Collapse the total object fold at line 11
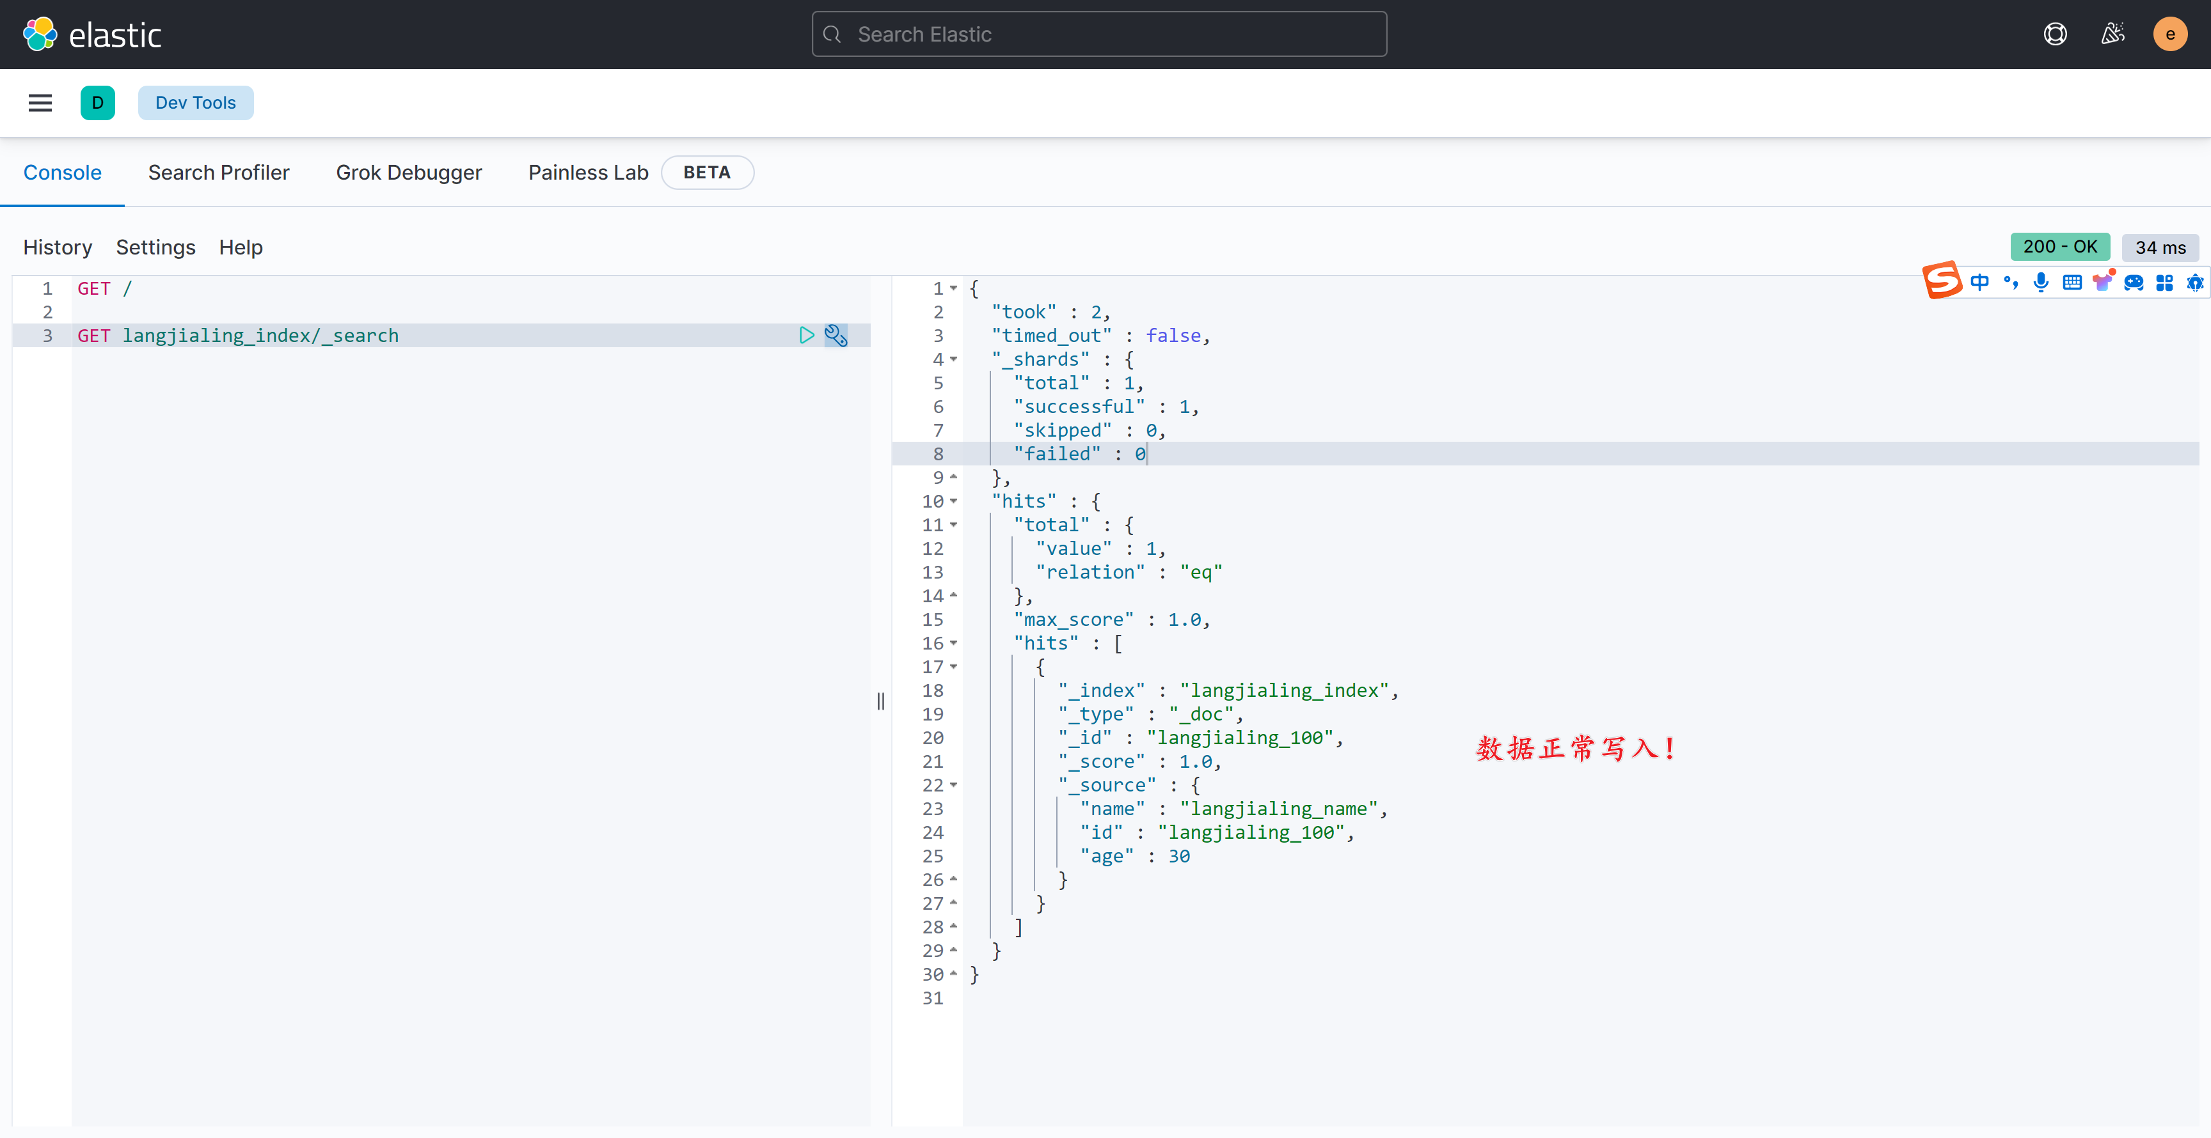Viewport: 2211px width, 1138px height. tap(954, 525)
